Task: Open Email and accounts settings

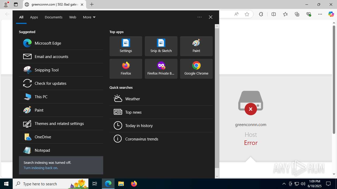Action: coord(61,56)
